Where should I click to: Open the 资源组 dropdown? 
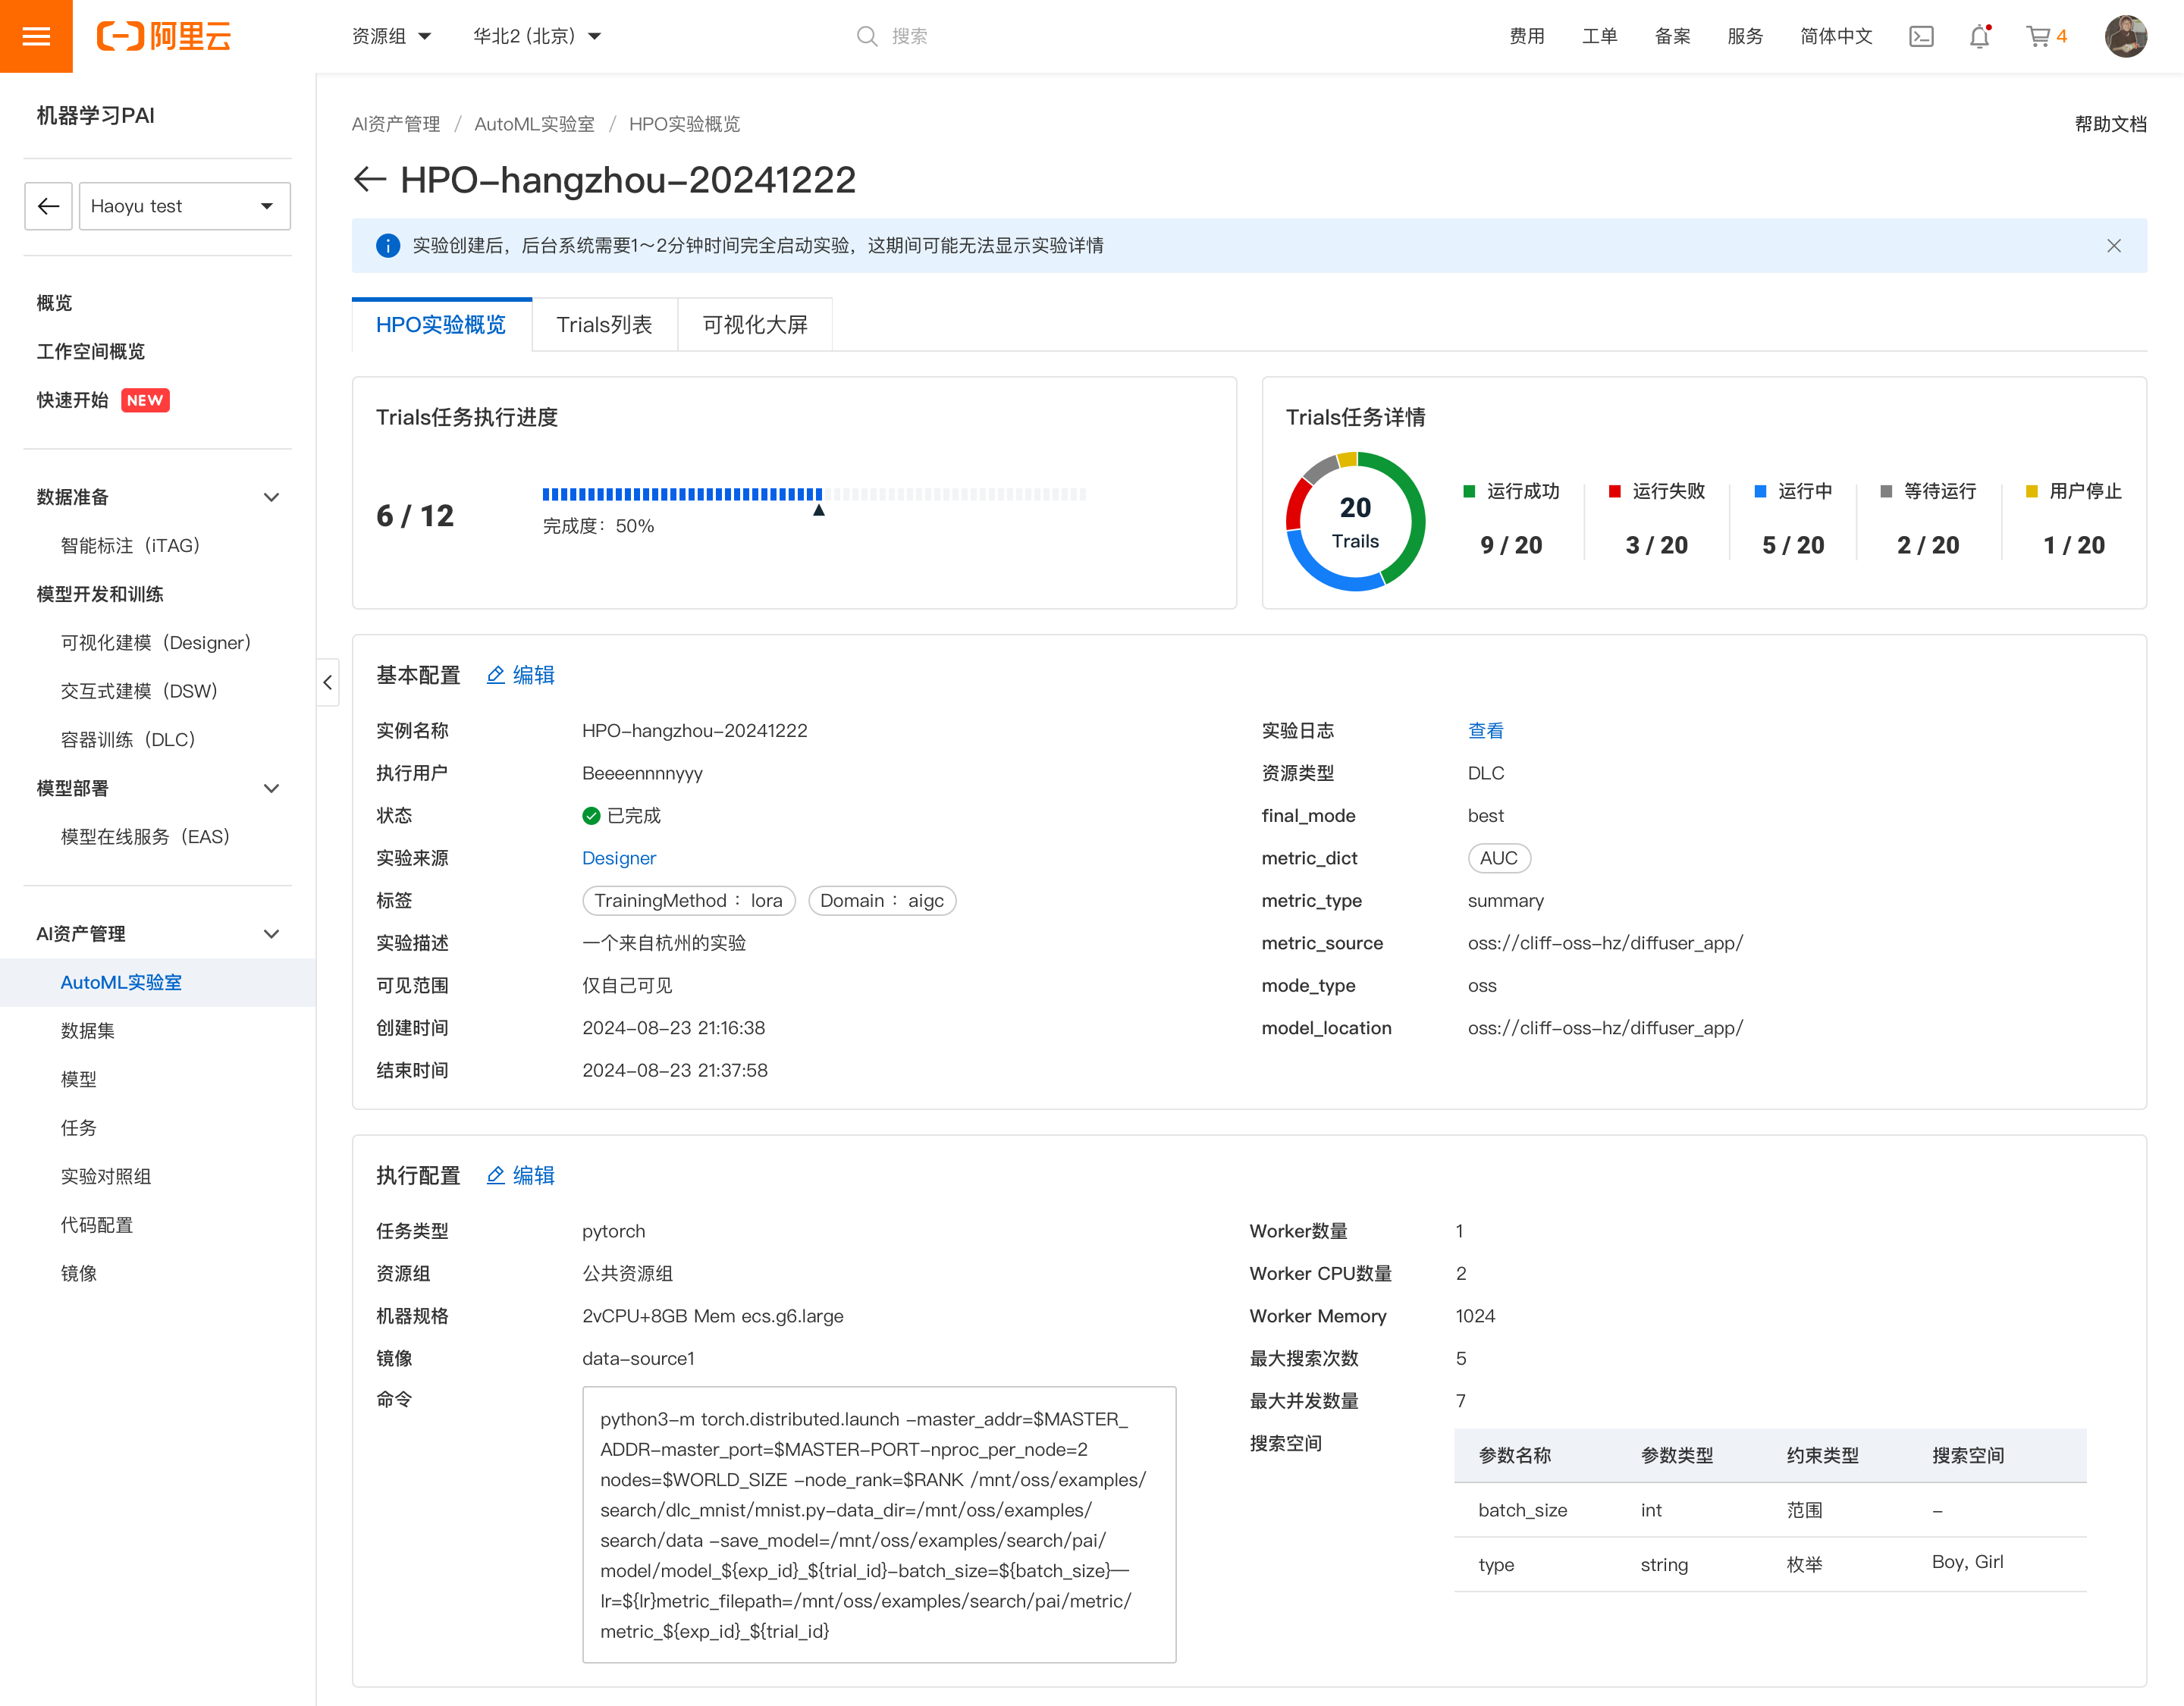[392, 37]
